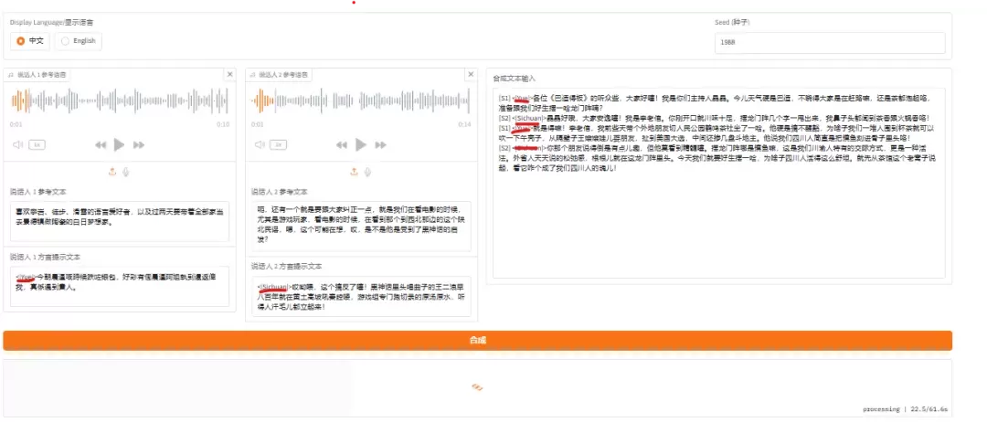The height and width of the screenshot is (422, 987).
Task: Click the orange 合成 synthesize button
Action: pyautogui.click(x=477, y=340)
